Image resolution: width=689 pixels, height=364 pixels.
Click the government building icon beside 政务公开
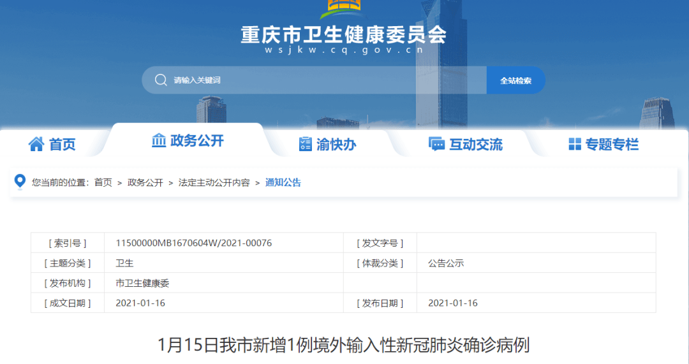coord(159,140)
